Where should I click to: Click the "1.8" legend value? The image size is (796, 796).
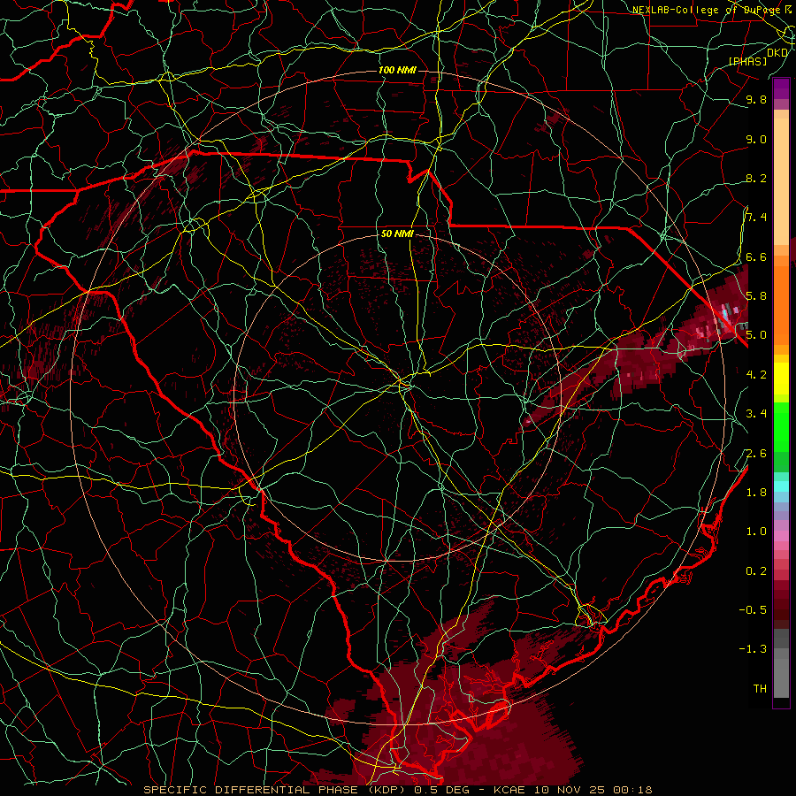point(756,493)
